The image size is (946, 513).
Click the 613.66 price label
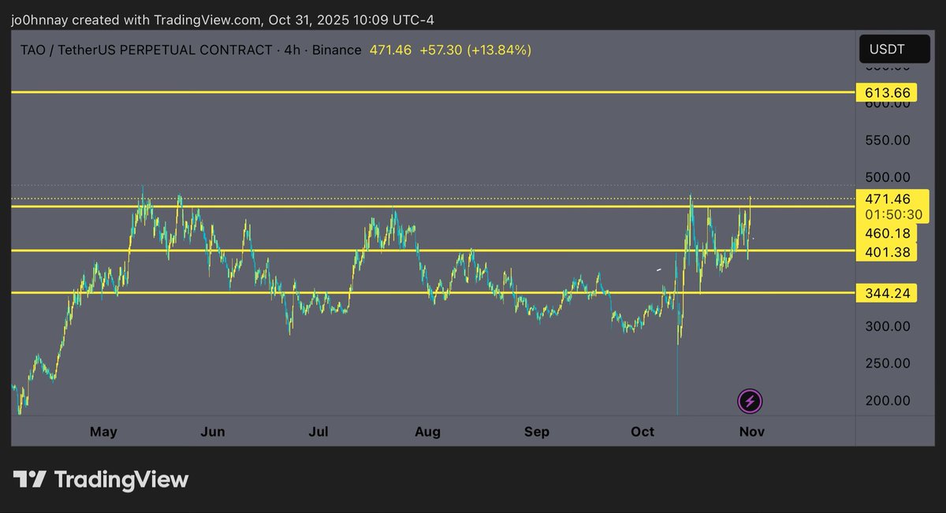pos(887,93)
